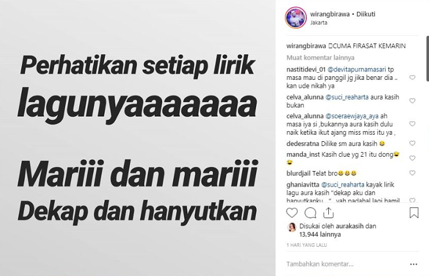Open the @soeraewjaya_aya mention link
Viewport: 429px width, 276px height.
coord(352,116)
